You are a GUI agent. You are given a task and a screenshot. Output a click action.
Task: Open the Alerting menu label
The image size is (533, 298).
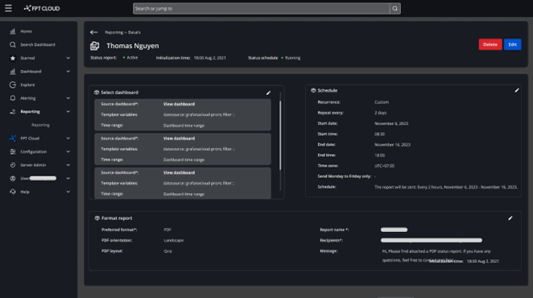click(28, 98)
